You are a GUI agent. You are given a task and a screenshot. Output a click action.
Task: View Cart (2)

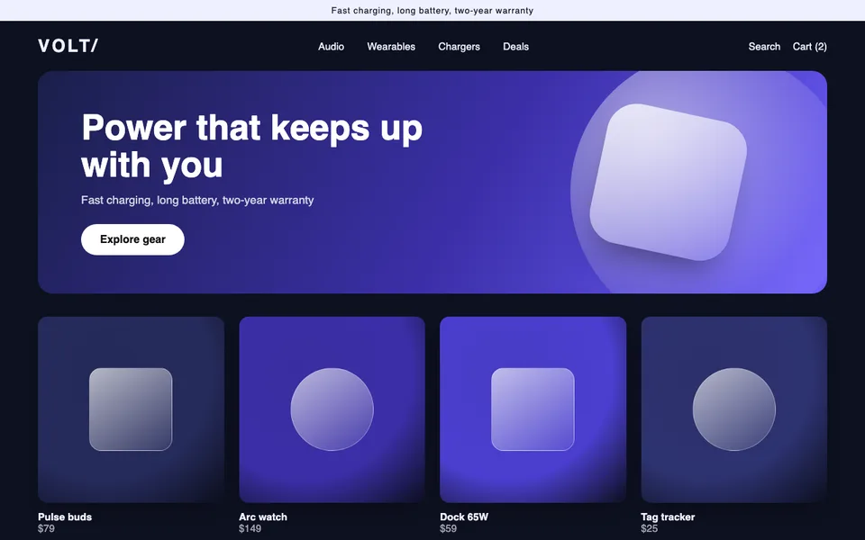[x=809, y=47]
